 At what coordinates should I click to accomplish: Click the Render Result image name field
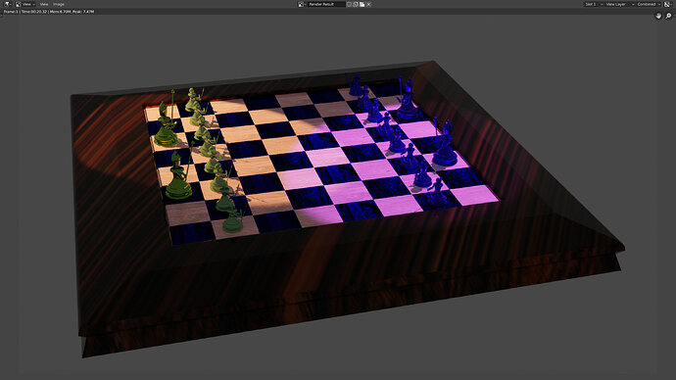tap(326, 4)
